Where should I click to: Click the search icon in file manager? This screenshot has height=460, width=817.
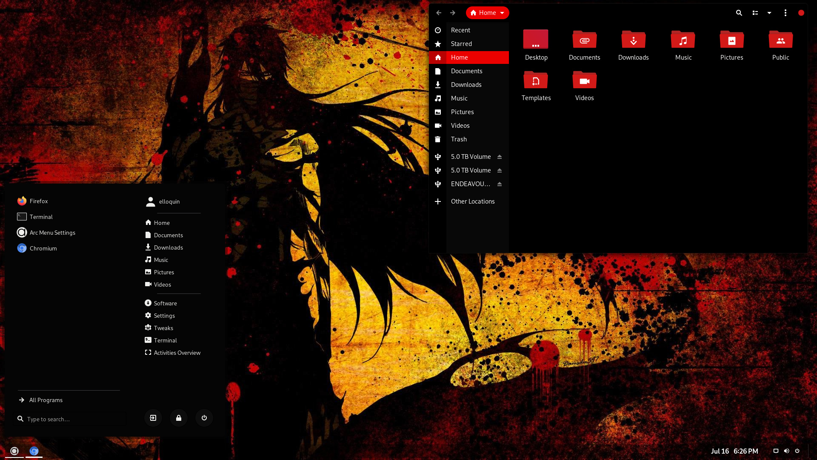click(739, 13)
